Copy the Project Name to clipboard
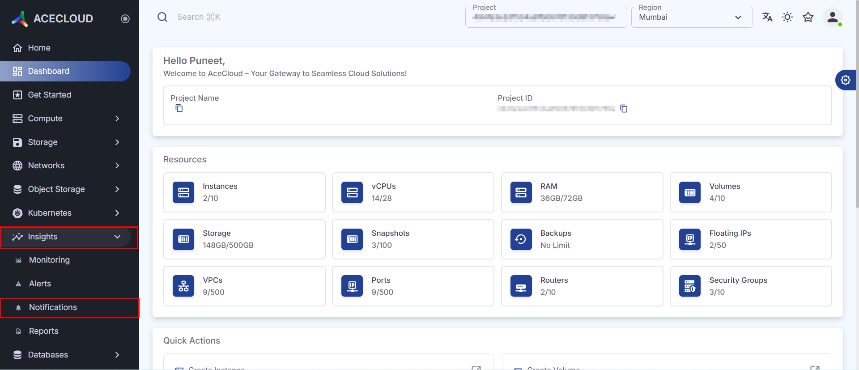The image size is (859, 370). (x=179, y=108)
